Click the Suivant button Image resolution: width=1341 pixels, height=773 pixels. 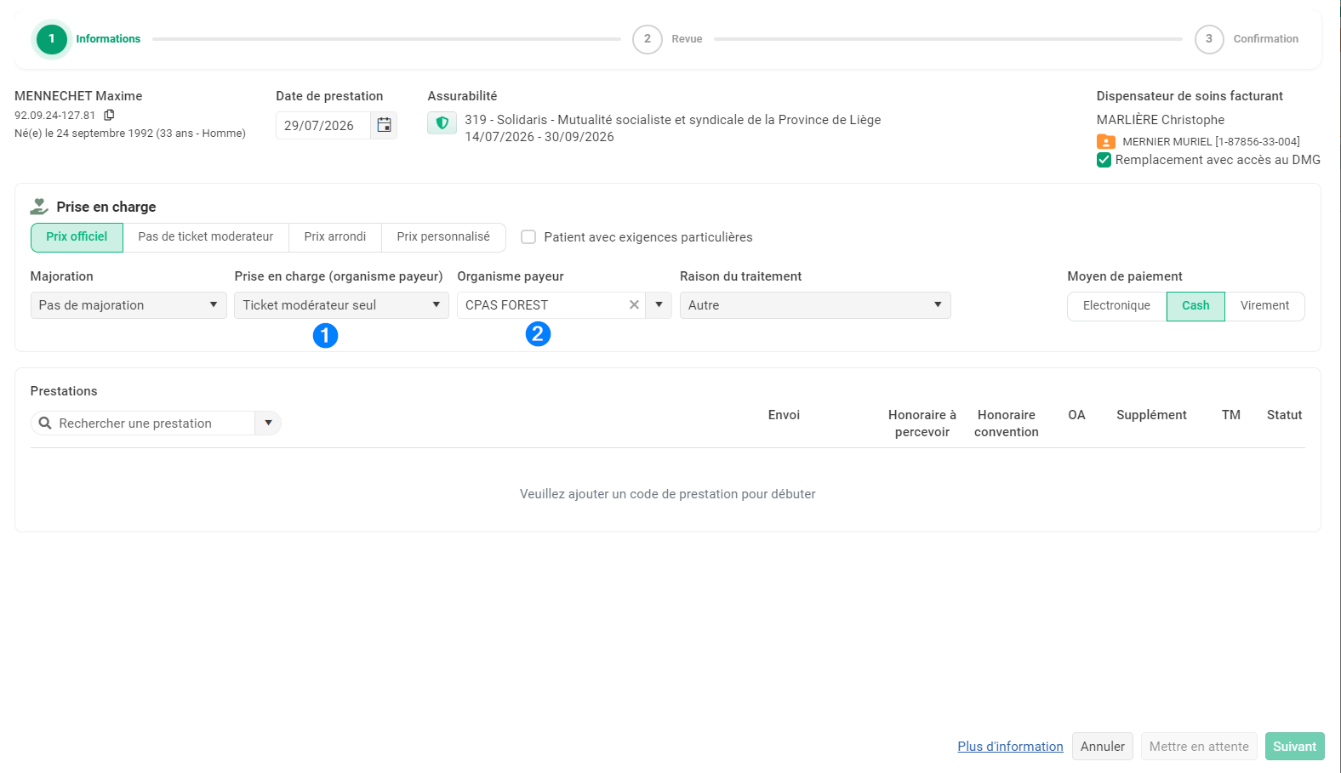1295,747
